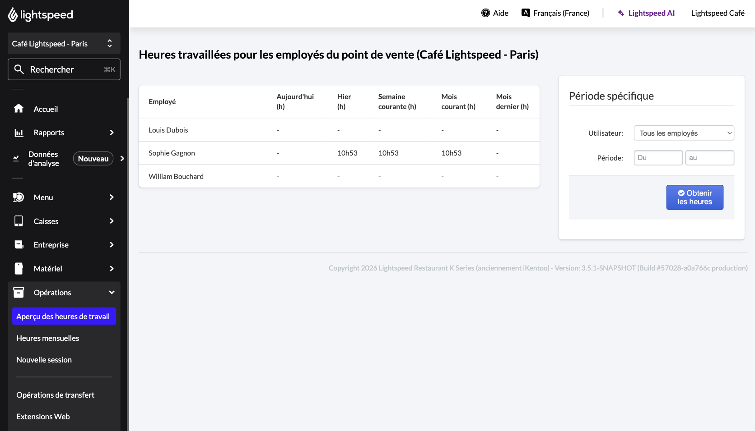
Task: Click the Matériel device icon
Action: [x=19, y=268]
